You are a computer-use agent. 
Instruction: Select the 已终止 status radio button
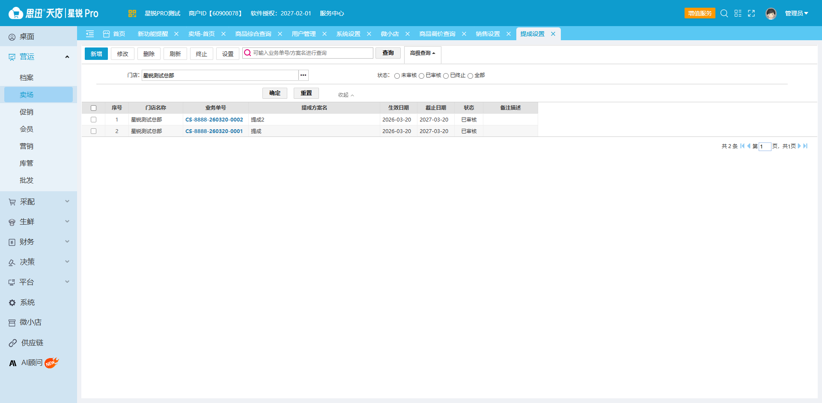point(446,76)
